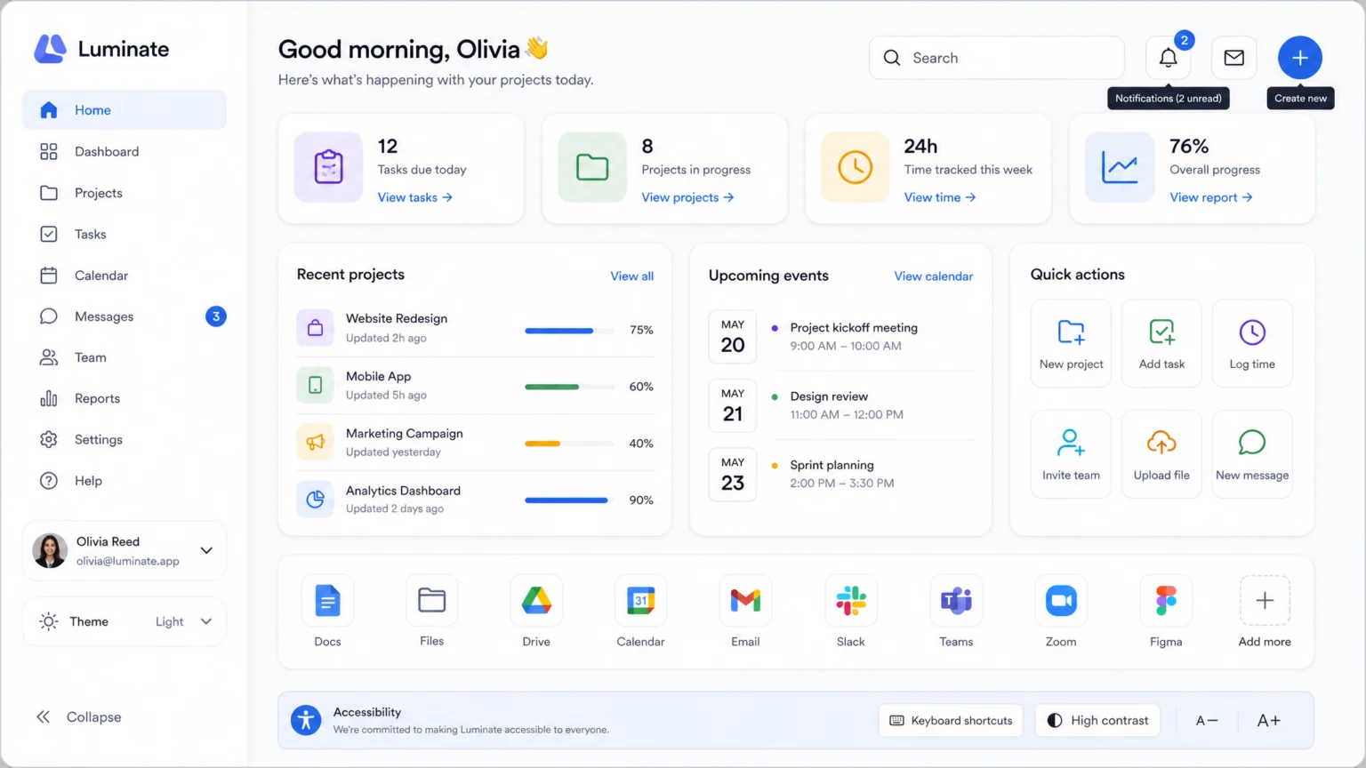Open Projects in the sidebar

coord(125,193)
